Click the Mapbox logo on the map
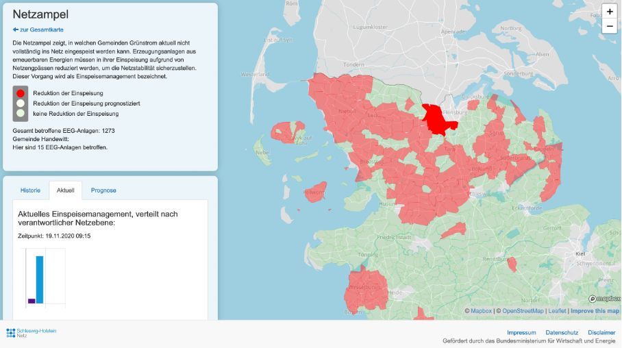 604,299
